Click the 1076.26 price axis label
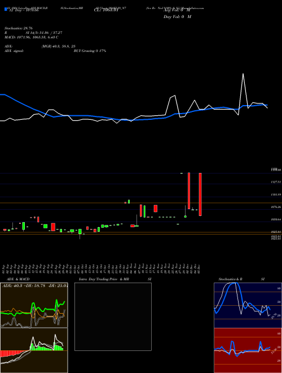The width and height of the screenshot is (282, 373). pyautogui.click(x=276, y=207)
